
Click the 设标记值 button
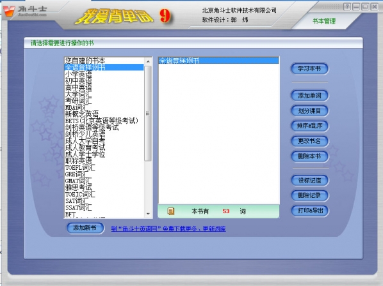[309, 181]
